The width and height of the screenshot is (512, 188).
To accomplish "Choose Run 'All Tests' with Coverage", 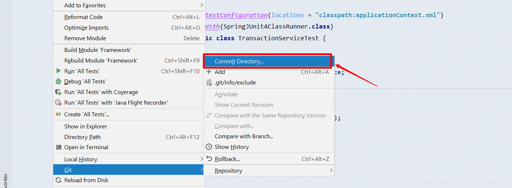I will pos(128,92).
